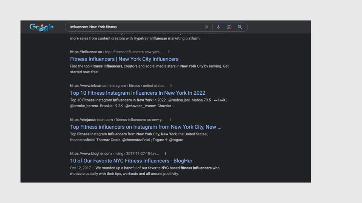Click snippet mentioning @mahsa.jani Mahsa 79.5
Viewport: 362px width, 203px height.
click(x=149, y=103)
